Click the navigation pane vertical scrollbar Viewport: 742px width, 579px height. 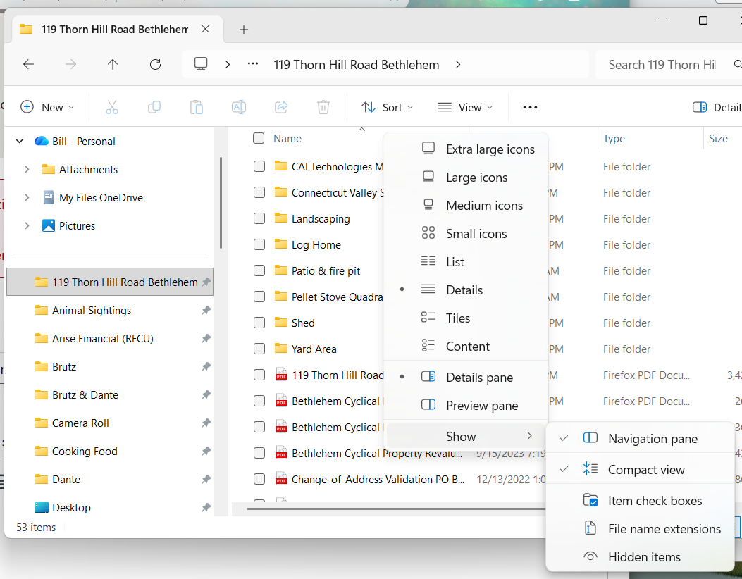coord(221,202)
